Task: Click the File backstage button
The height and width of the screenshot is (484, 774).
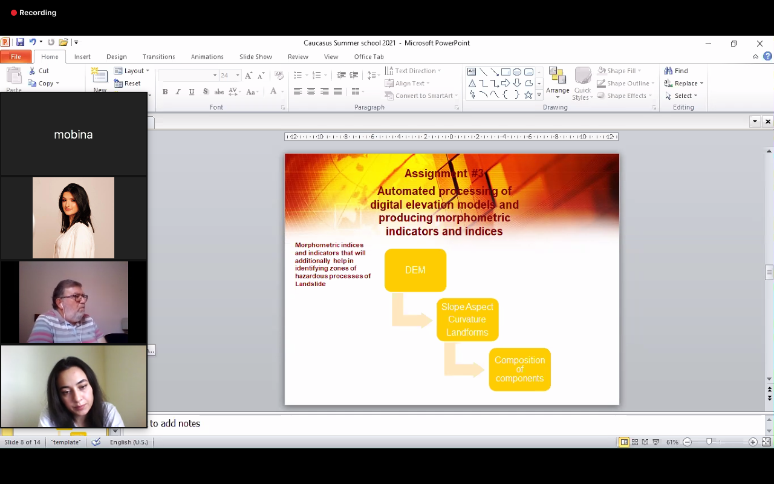Action: pos(16,57)
